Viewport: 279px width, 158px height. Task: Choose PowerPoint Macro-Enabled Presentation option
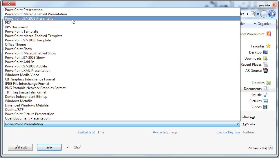[122, 14]
